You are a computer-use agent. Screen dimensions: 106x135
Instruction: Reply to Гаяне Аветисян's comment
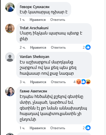point(58,128)
